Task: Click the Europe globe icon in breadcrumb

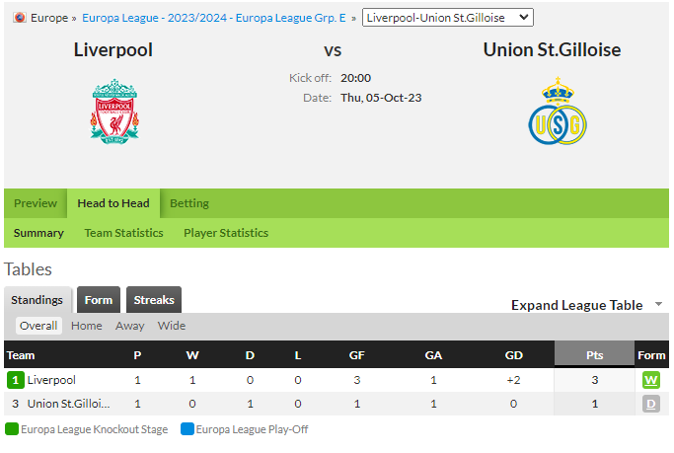Action: coord(20,18)
